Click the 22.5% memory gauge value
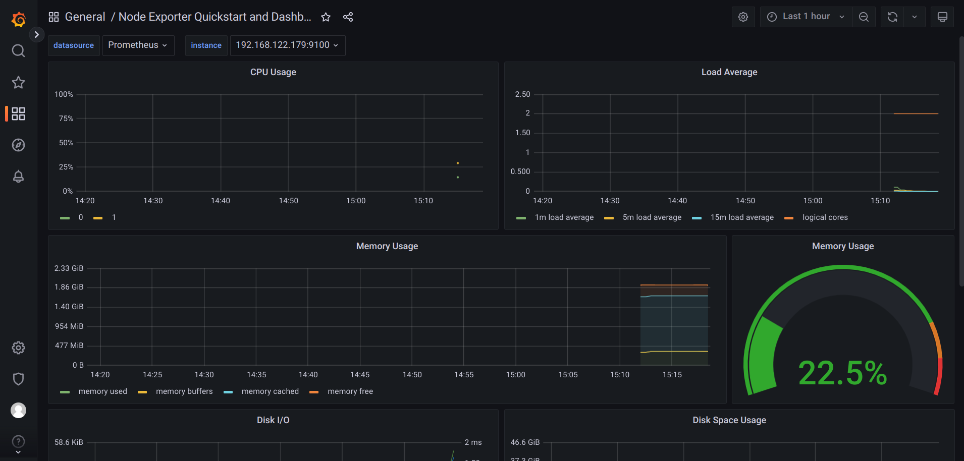This screenshot has height=461, width=964. (x=842, y=373)
